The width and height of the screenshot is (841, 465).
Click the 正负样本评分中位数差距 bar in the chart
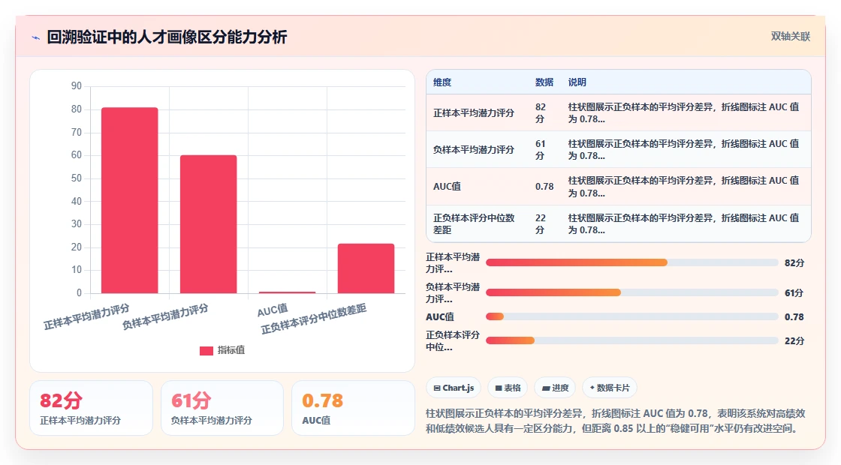[366, 268]
